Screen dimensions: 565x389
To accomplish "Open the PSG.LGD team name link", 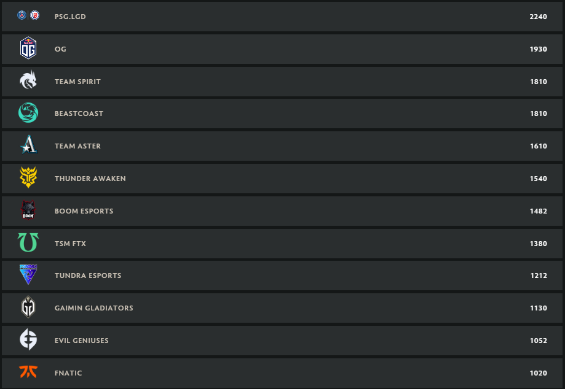I will tap(70, 17).
